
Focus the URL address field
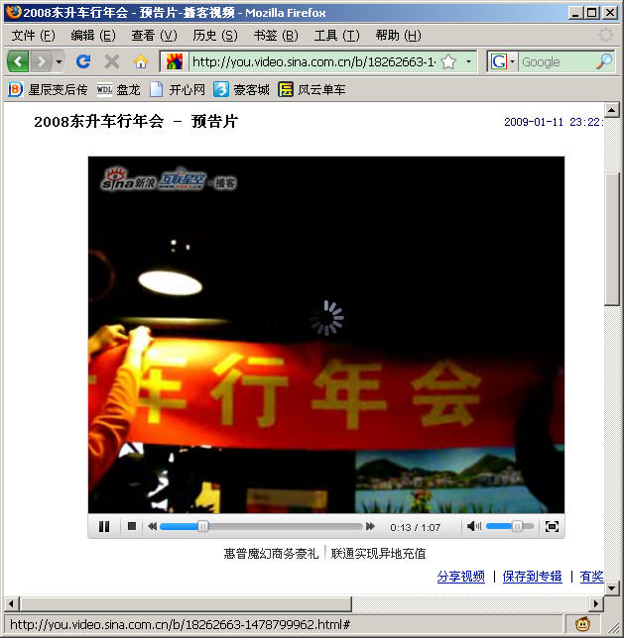pyautogui.click(x=313, y=61)
